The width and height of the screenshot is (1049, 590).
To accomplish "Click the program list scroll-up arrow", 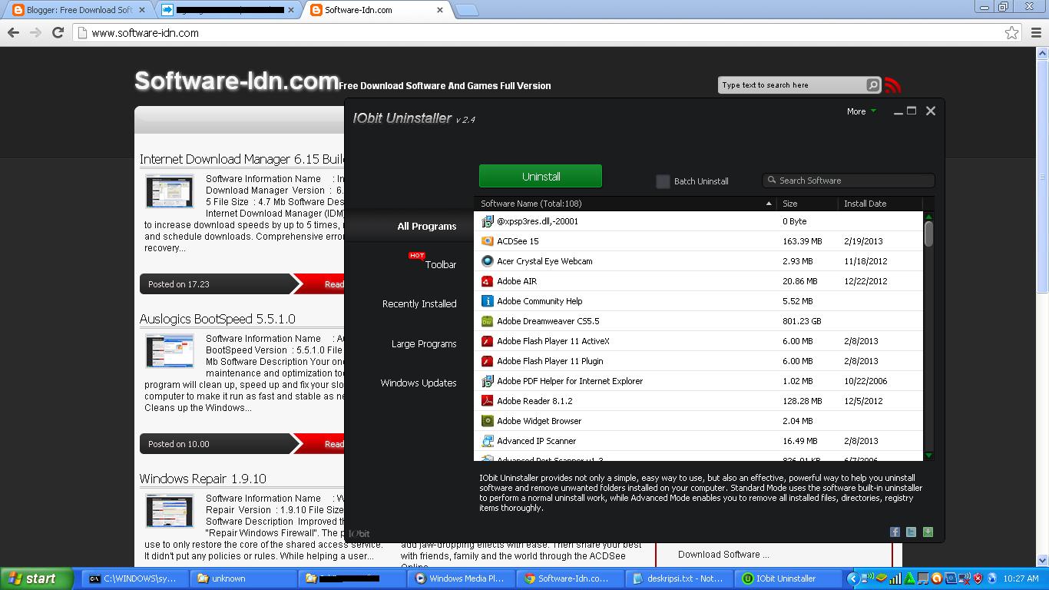I will click(928, 216).
